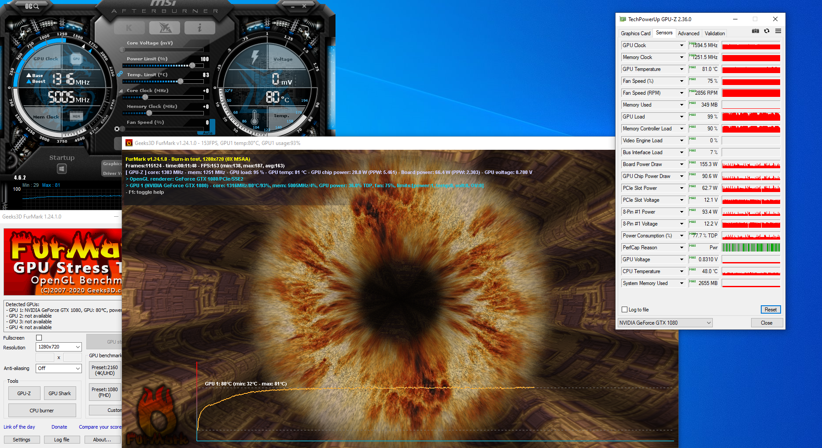Open the GPU-Z hamburger menu
Viewport: 822px width, 448px height.
[x=778, y=31]
